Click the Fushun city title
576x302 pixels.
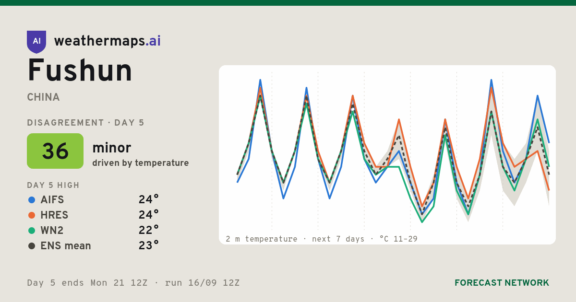(80, 70)
